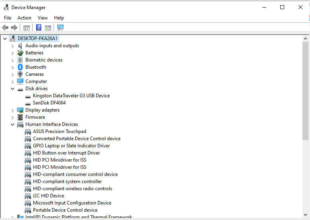Select the Bluetooth category icon
Screen dimensions: 310x220
(20, 67)
